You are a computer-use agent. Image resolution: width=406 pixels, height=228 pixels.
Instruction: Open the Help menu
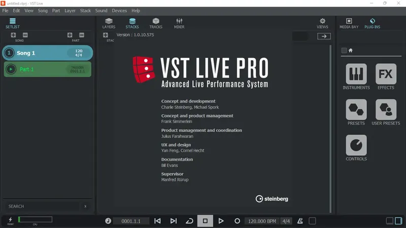click(136, 11)
